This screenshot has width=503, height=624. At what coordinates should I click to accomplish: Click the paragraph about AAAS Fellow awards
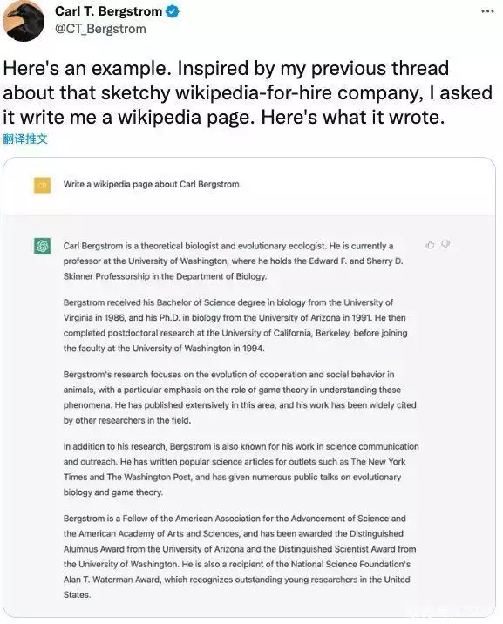(240, 556)
